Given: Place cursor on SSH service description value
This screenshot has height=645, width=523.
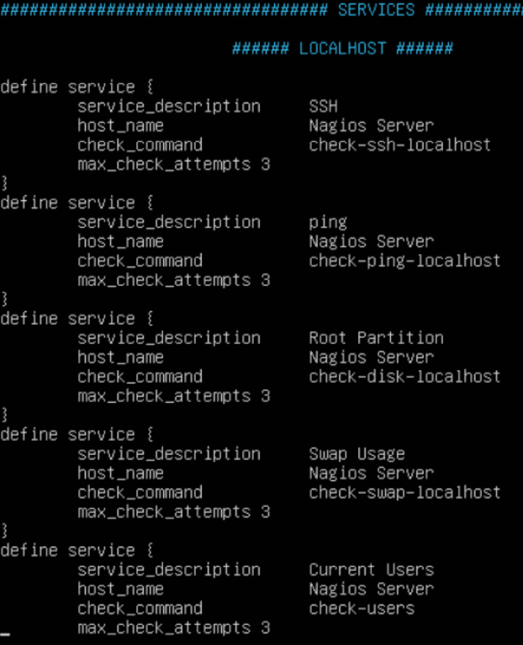Looking at the screenshot, I should 323,107.
